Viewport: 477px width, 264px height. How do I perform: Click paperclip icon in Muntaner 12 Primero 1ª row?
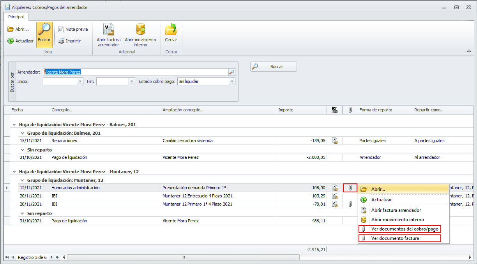pyautogui.click(x=350, y=204)
